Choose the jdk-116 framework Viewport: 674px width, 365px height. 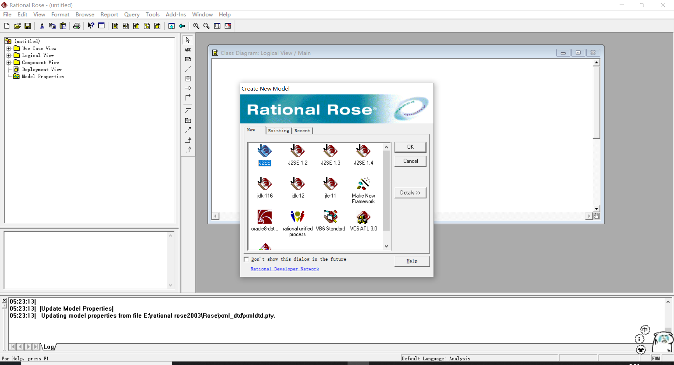[x=265, y=188]
